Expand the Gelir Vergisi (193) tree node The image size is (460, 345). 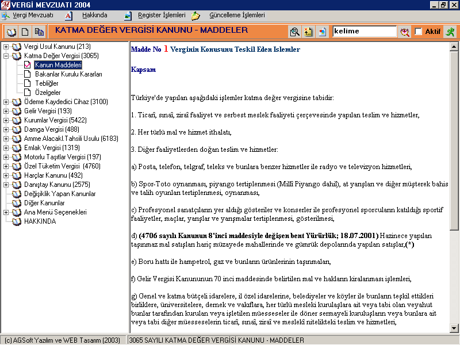coord(6,111)
